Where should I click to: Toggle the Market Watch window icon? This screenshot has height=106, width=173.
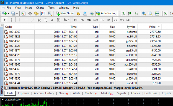[24, 13]
